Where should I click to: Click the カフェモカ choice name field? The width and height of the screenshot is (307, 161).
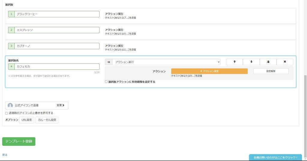57,66
